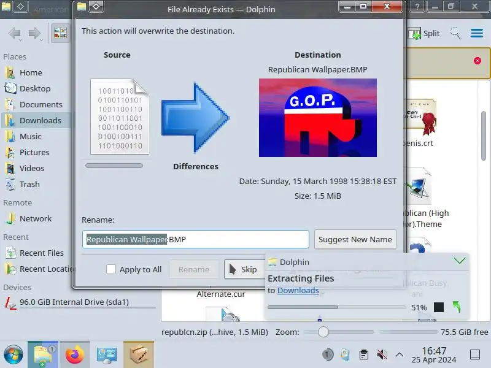This screenshot has height=368, width=491.
Task: Stop the extraction with the black square button
Action: (x=439, y=307)
